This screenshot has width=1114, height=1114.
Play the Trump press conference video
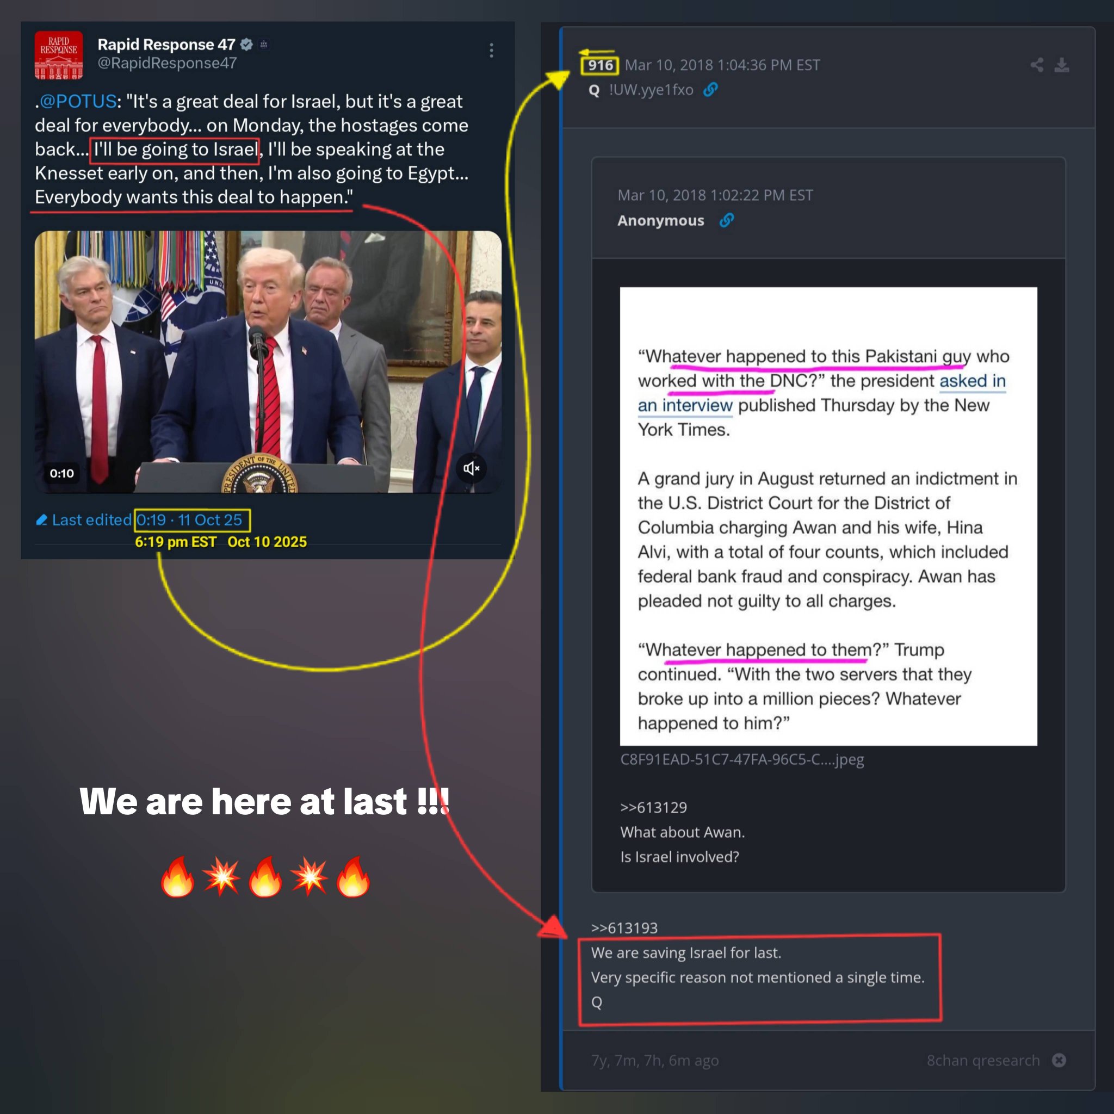(x=268, y=362)
